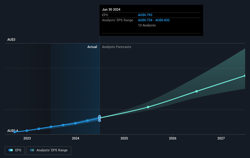250x158 pixels.
Task: Select the lower range marker at Jun 2024
Action: coord(100,120)
